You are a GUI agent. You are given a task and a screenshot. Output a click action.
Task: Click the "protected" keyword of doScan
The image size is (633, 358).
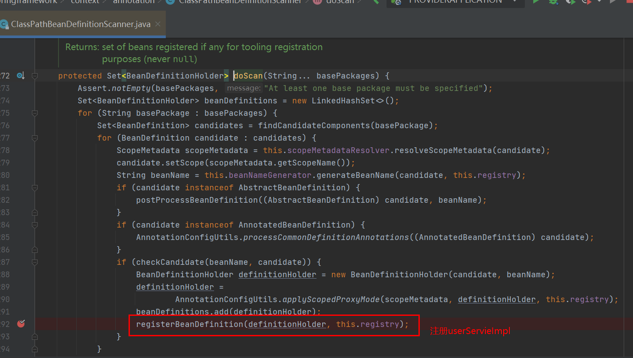[x=80, y=76]
